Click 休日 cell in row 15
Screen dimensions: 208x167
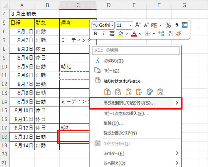tap(47, 110)
